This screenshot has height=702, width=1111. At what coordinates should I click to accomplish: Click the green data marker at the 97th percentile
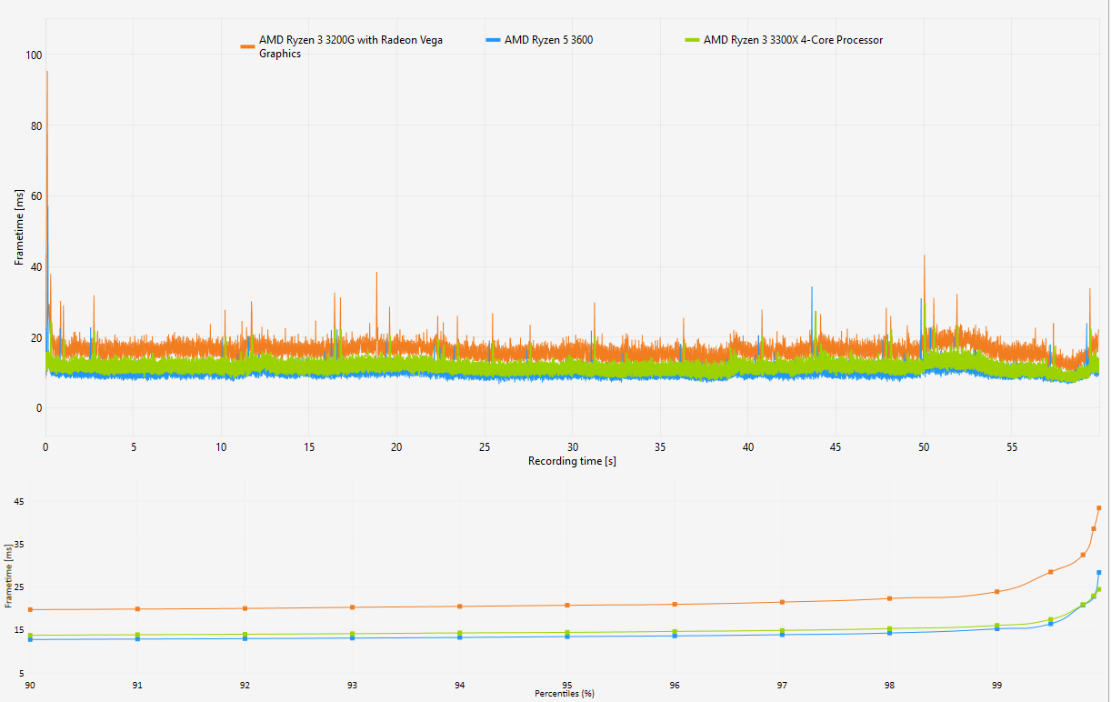782,630
